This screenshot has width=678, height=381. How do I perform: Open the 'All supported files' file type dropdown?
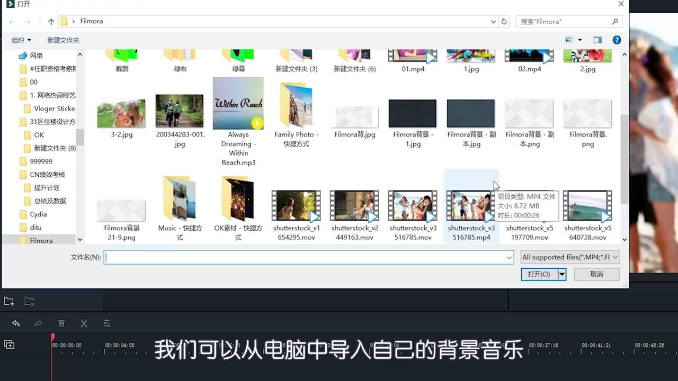coord(569,257)
